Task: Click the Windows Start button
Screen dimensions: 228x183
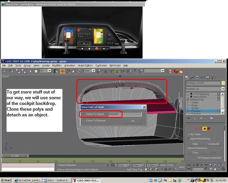Action: [x=6, y=180]
